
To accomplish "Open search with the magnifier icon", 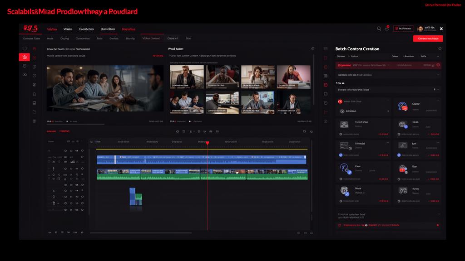I will 379,29.
